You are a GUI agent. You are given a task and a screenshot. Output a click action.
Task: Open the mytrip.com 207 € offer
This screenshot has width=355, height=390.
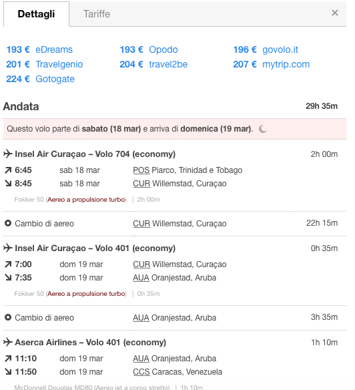point(271,64)
